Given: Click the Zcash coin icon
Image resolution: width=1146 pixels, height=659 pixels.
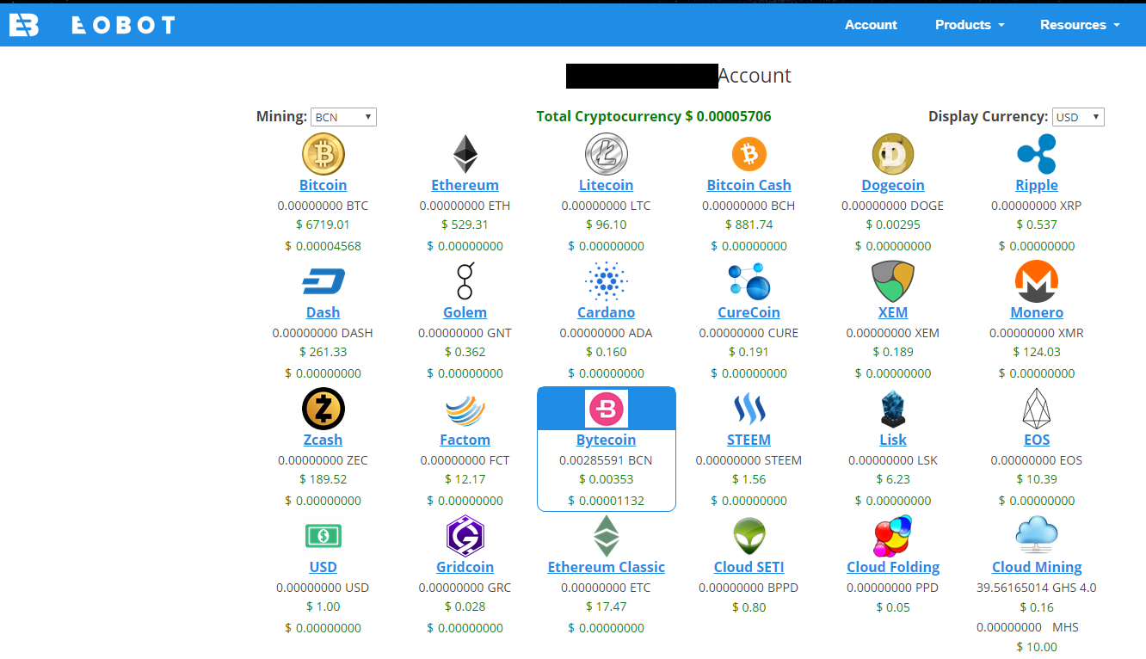Looking at the screenshot, I should click(x=323, y=409).
